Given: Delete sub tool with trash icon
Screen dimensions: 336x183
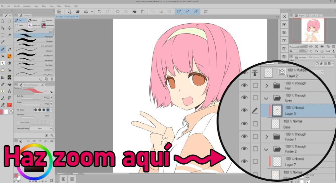Looking at the screenshot, I should point(52,79).
